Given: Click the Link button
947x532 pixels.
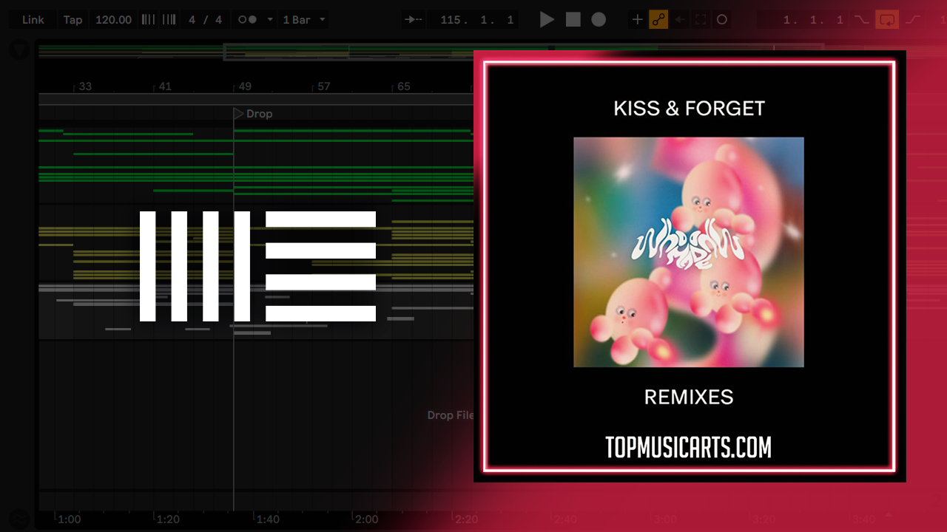Looking at the screenshot, I should click(x=33, y=20).
